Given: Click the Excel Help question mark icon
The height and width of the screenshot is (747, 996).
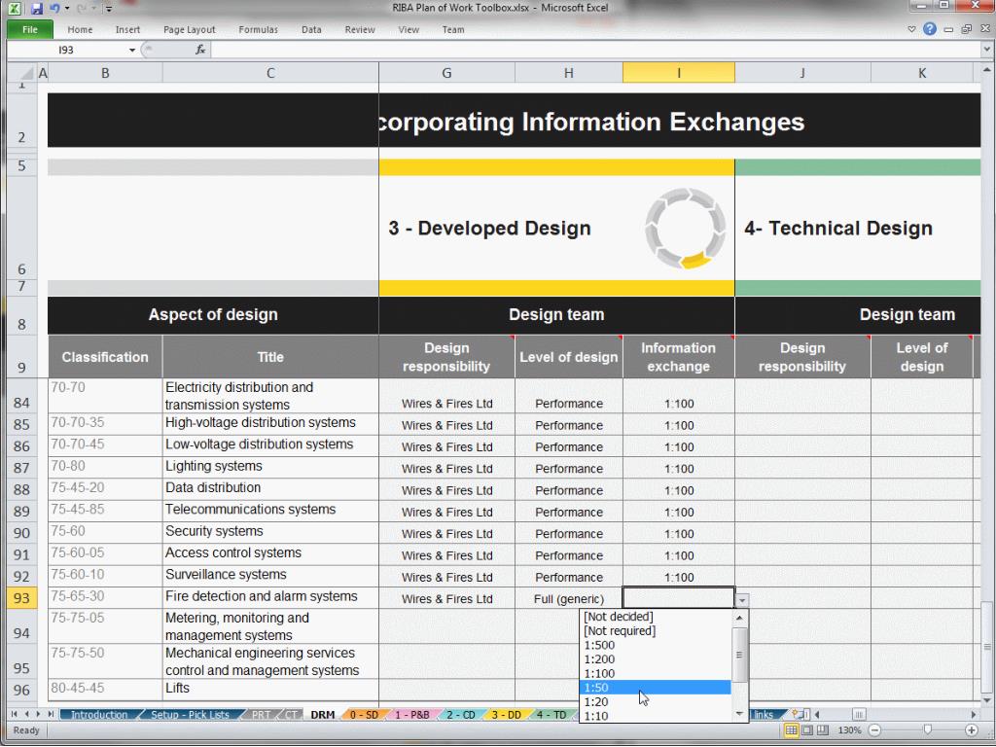Looking at the screenshot, I should coord(929,28).
